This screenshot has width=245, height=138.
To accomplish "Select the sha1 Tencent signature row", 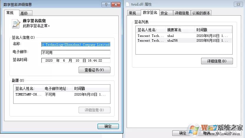I will (x=184, y=36).
